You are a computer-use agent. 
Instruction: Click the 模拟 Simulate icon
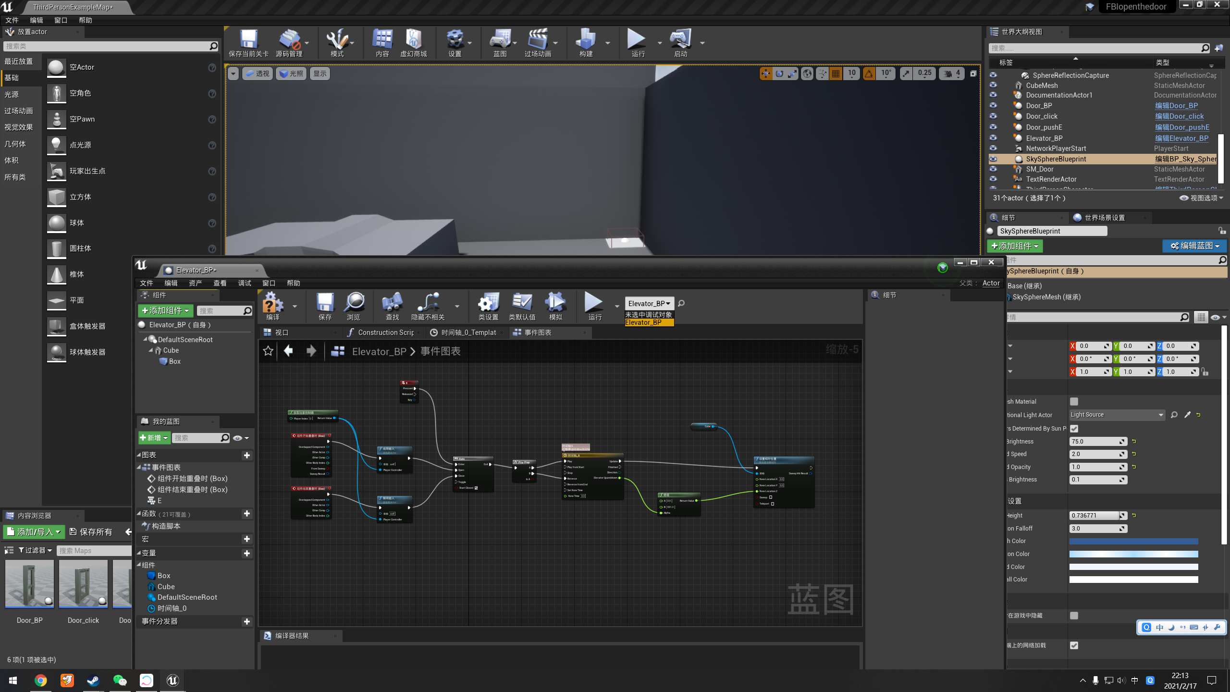point(555,306)
